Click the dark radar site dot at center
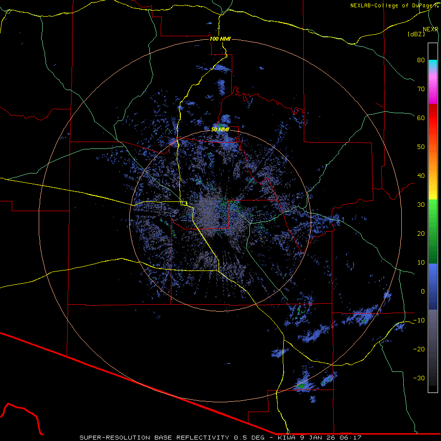The image size is (441, 441). click(220, 220)
